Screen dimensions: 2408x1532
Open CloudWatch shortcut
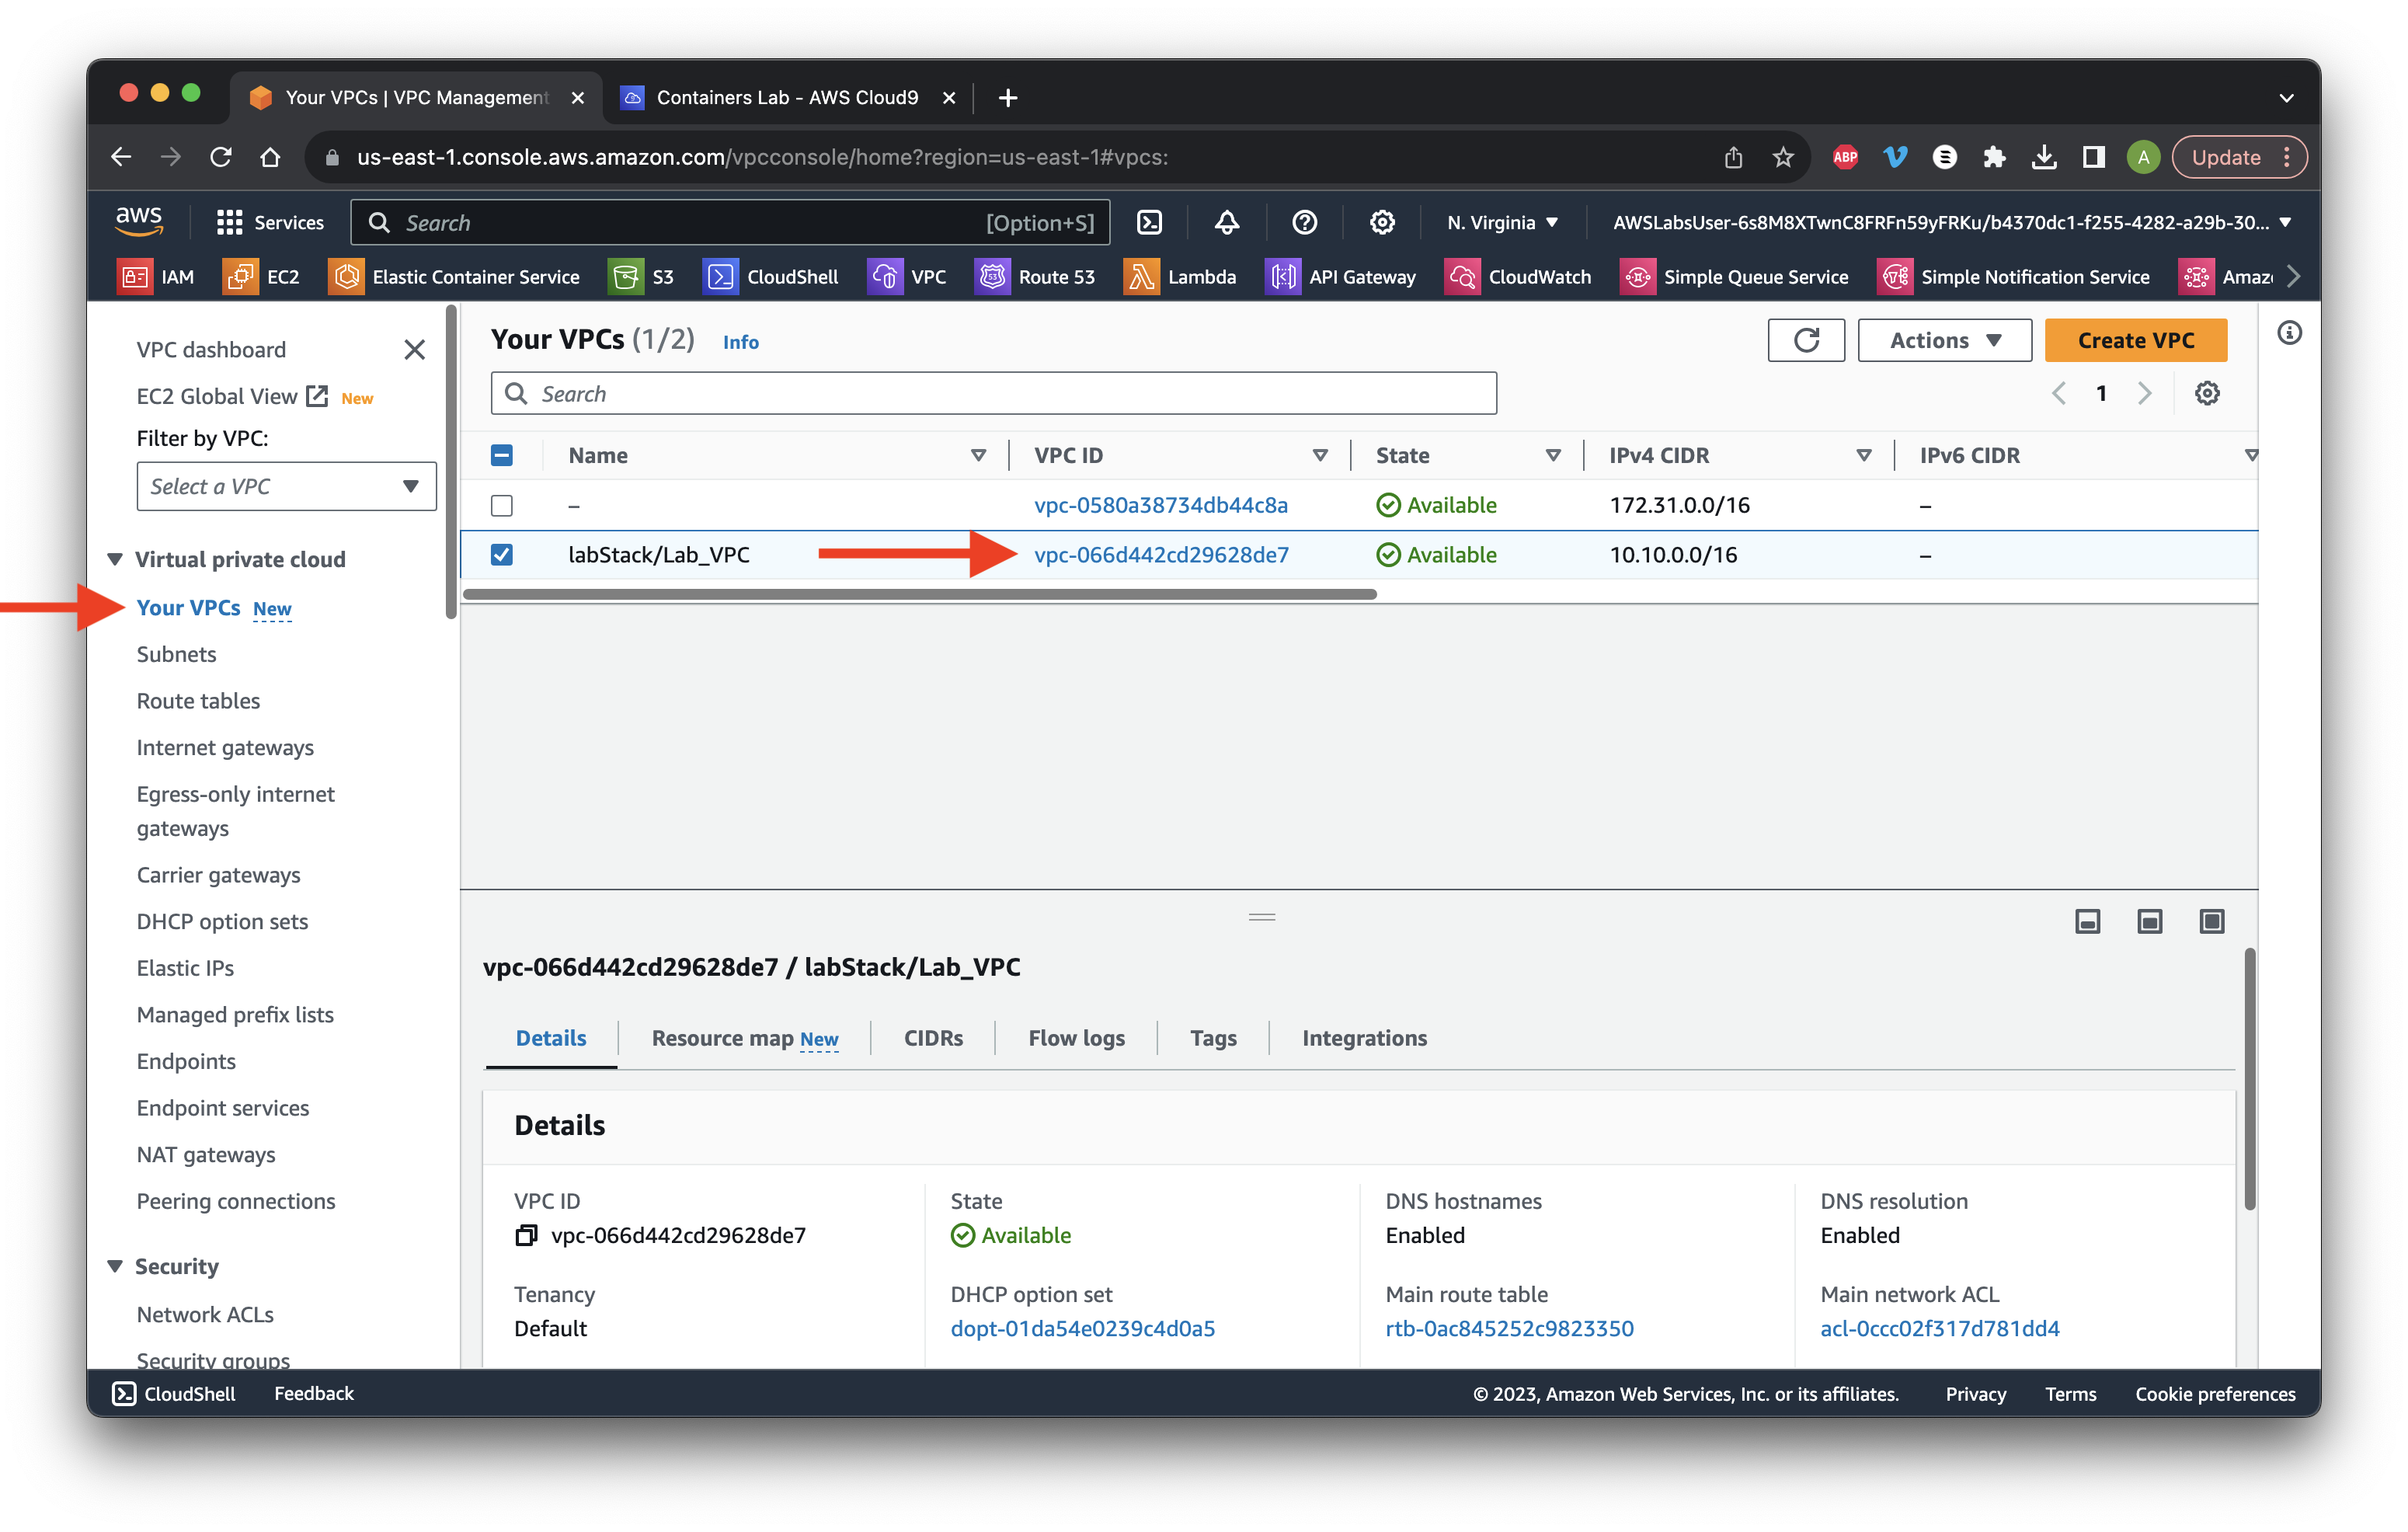point(1518,277)
